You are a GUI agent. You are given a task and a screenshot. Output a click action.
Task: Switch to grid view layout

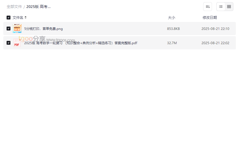(229, 7)
